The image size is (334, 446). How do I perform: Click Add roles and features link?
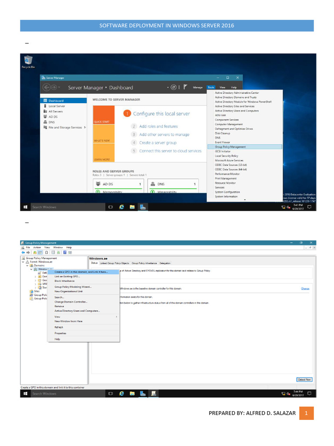[158, 126]
